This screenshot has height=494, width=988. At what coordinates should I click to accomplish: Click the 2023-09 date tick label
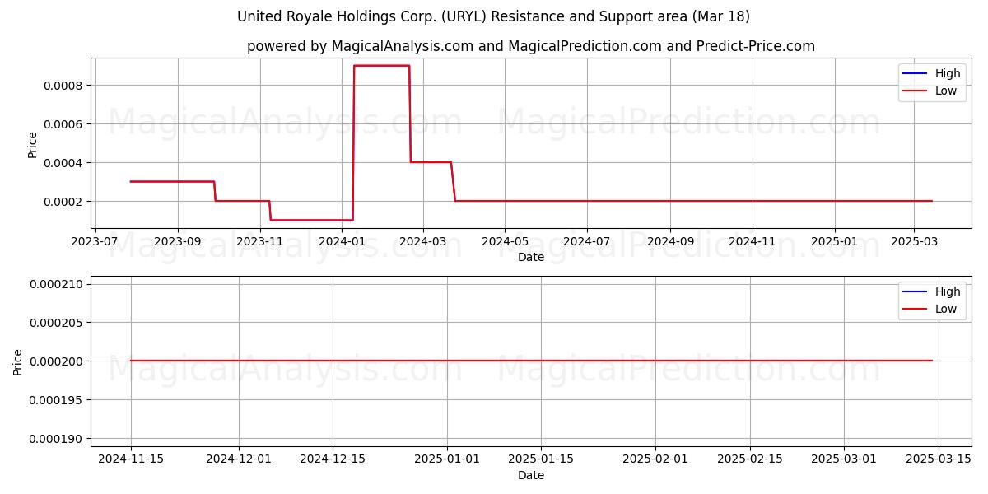[x=178, y=242]
